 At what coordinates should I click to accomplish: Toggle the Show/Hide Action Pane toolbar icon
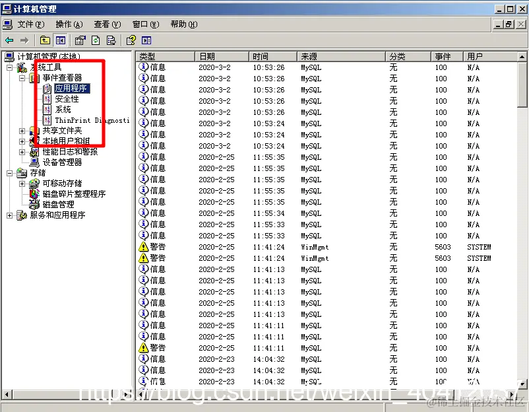(146, 40)
